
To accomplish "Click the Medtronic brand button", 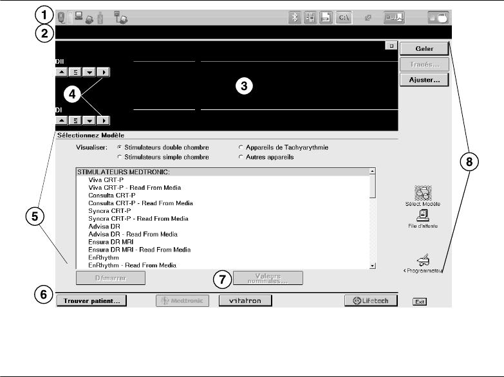I will [182, 301].
